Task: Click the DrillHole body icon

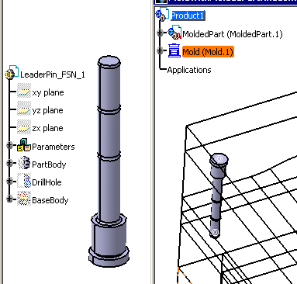Action: coord(24,181)
